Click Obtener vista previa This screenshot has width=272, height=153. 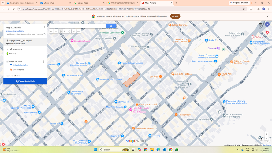point(15,43)
